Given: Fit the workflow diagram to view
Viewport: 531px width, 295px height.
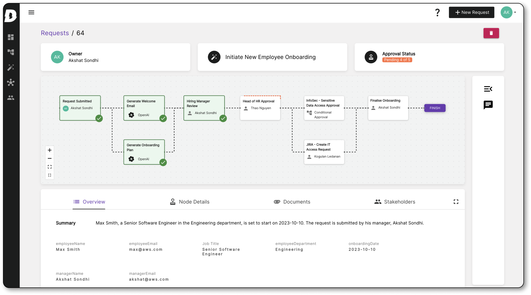Looking at the screenshot, I should (50, 167).
